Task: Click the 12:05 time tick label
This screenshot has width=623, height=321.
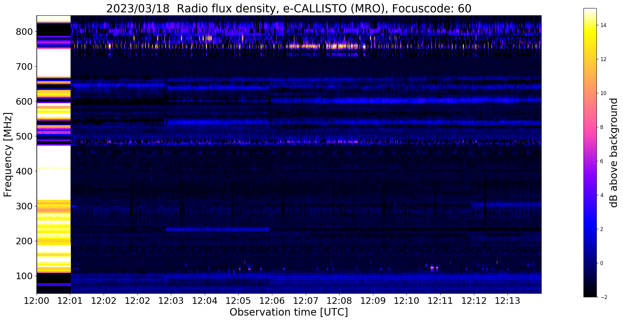Action: click(239, 301)
